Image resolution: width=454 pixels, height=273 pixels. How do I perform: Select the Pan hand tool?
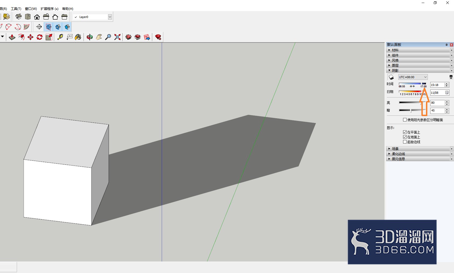(99, 37)
